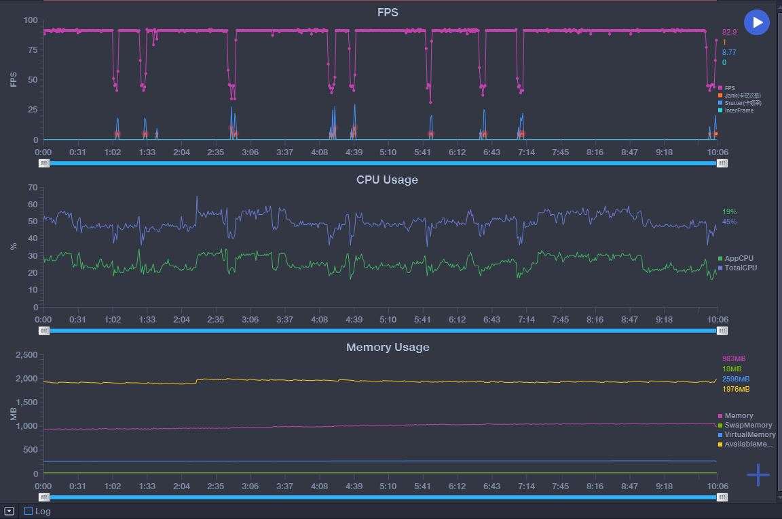Toggle the VirtualMemory legend entry
Image resolution: width=782 pixels, height=519 pixels.
[x=749, y=435]
